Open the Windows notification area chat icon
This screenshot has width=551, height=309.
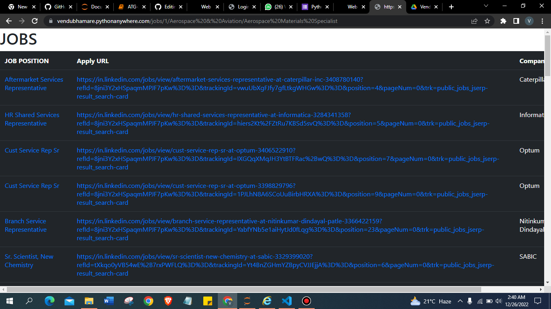(538, 301)
